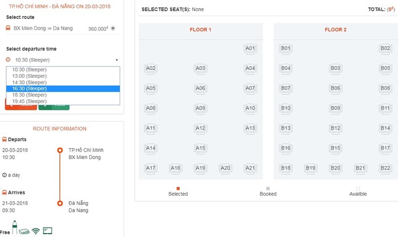Click the water bottle amenity icon
398x237 pixels.
pyautogui.click(x=15, y=227)
